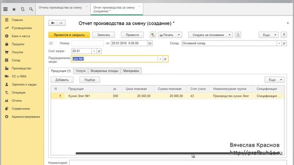294x165 pixels.
Task: Close the document form with X
Action: (288, 23)
